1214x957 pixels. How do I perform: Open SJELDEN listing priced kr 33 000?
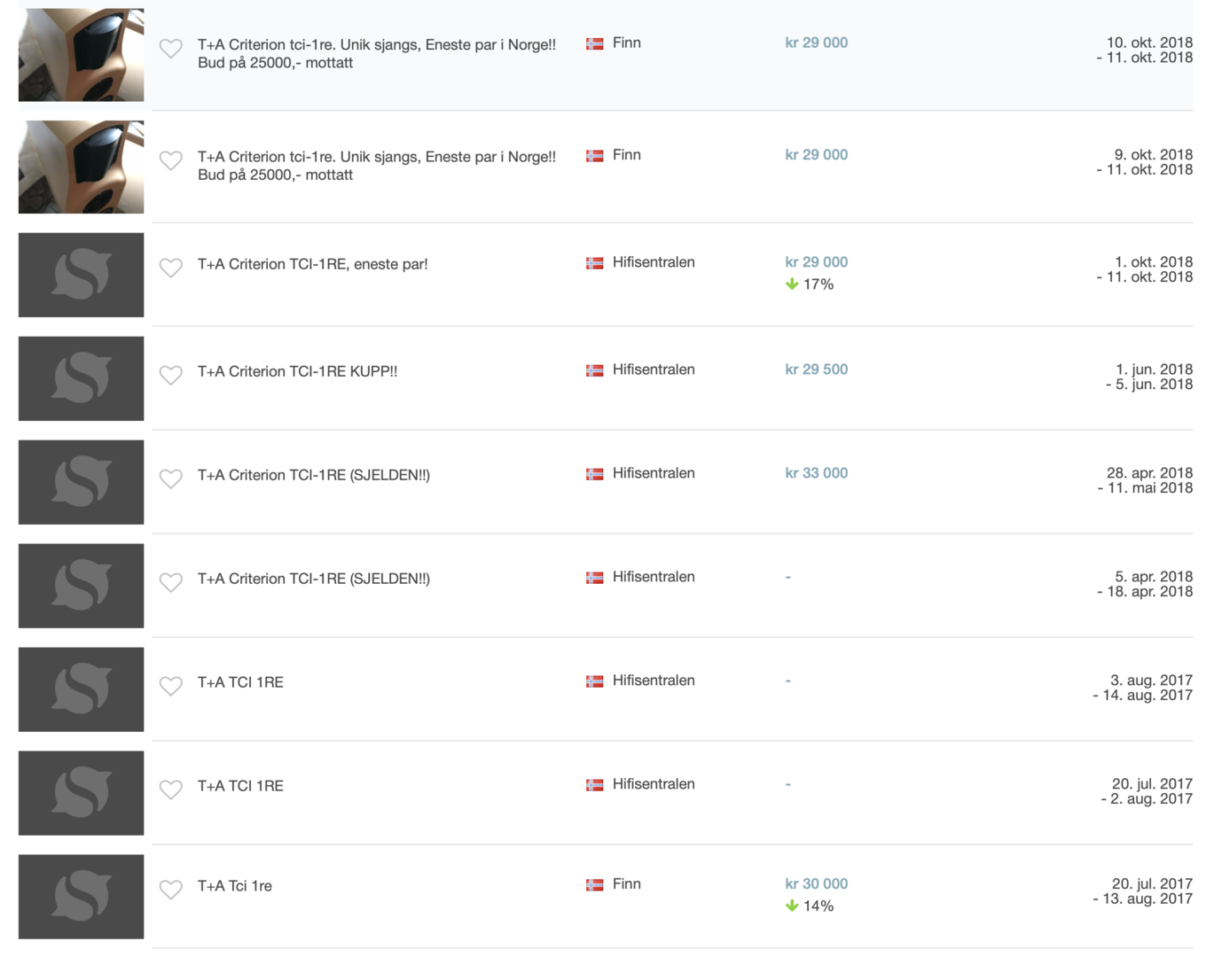tap(314, 475)
